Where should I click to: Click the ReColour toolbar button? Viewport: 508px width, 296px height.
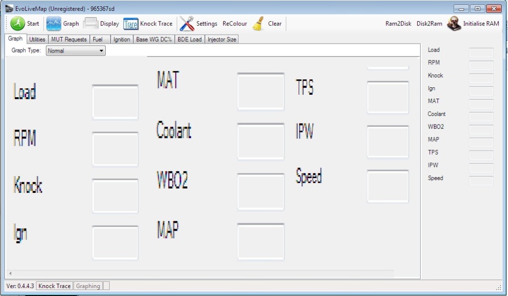click(x=235, y=24)
